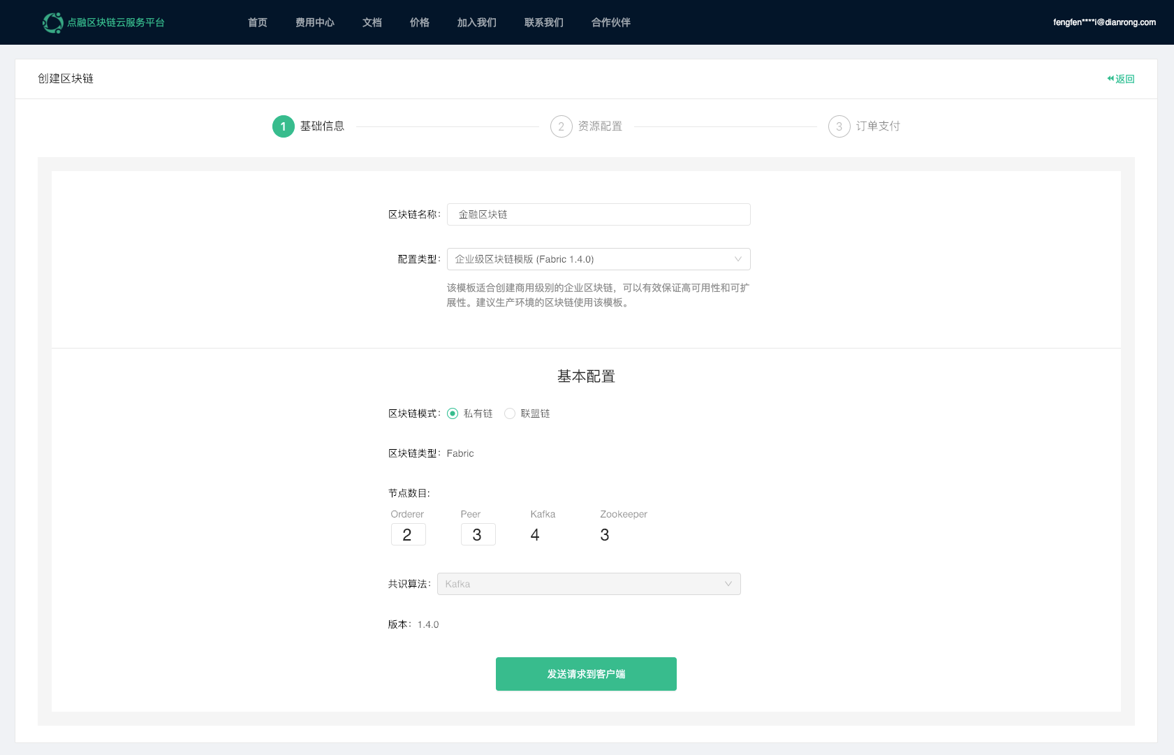Click the 共识算法 dropdown chevron arrow

click(x=728, y=584)
